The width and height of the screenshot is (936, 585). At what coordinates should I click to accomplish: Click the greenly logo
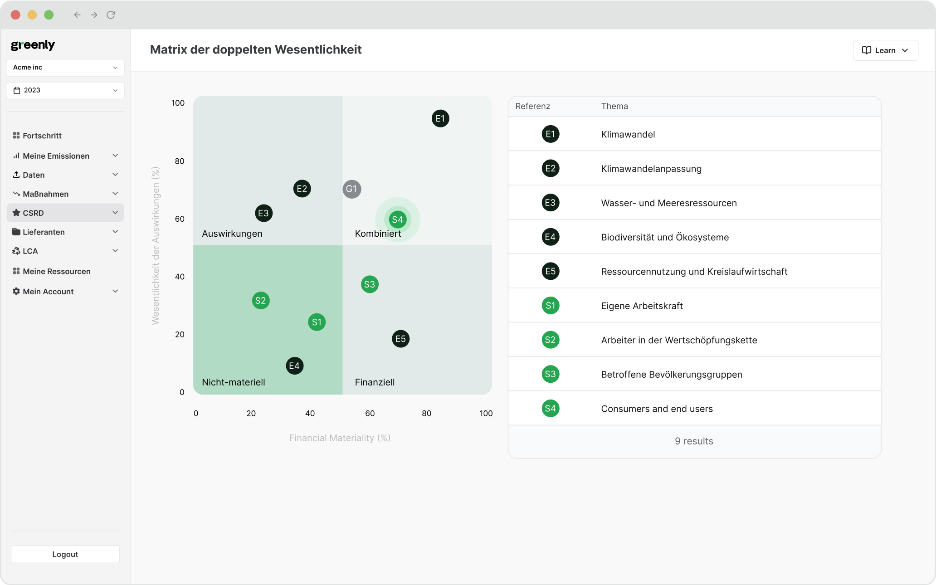33,45
